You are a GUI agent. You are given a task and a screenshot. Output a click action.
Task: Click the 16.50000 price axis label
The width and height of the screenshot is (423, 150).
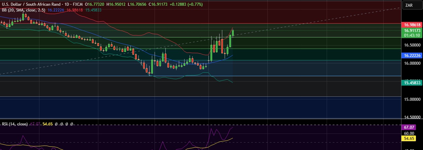(x=413, y=45)
